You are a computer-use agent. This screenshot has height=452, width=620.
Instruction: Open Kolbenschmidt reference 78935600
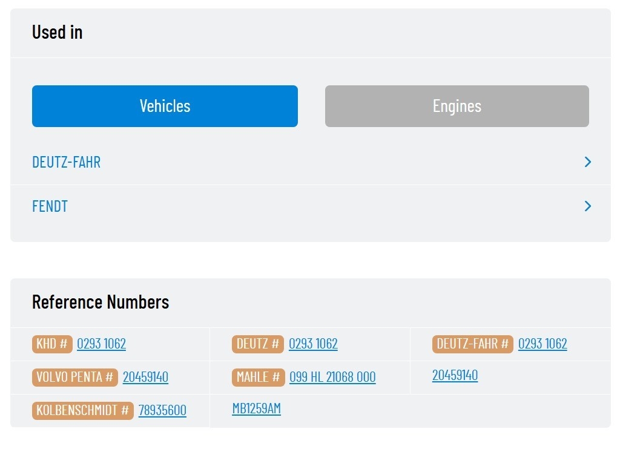[162, 410]
